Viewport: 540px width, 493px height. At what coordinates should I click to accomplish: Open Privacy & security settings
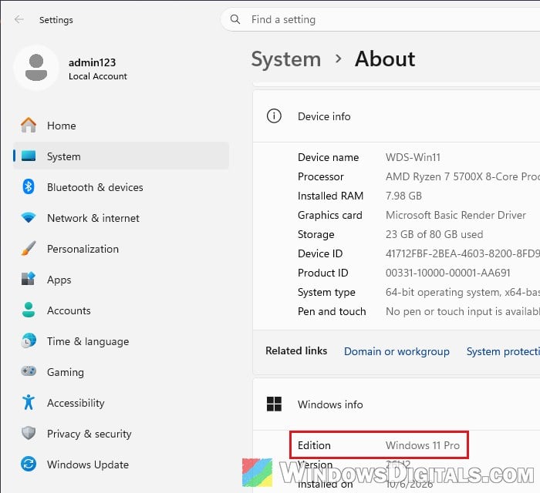[x=121, y=434]
